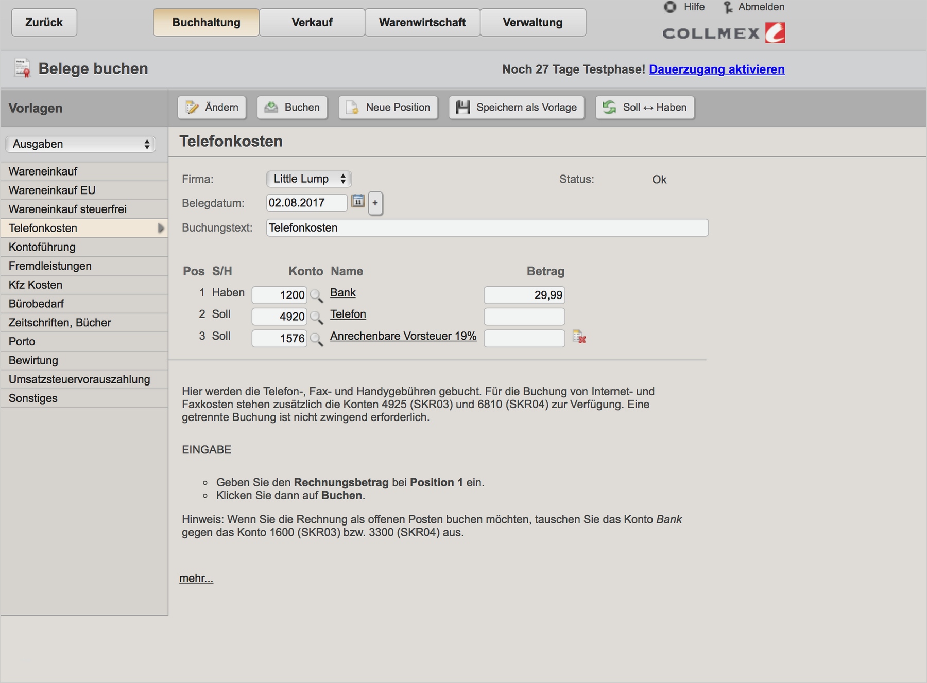Screen dimensions: 927x683
Task: Click the empty Betrag field for Telefon
Action: (524, 317)
